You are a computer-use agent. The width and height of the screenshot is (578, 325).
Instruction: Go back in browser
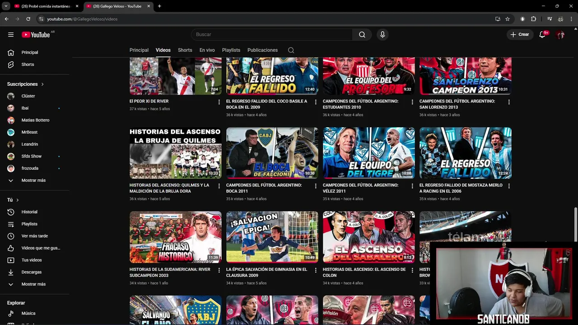coord(6,19)
